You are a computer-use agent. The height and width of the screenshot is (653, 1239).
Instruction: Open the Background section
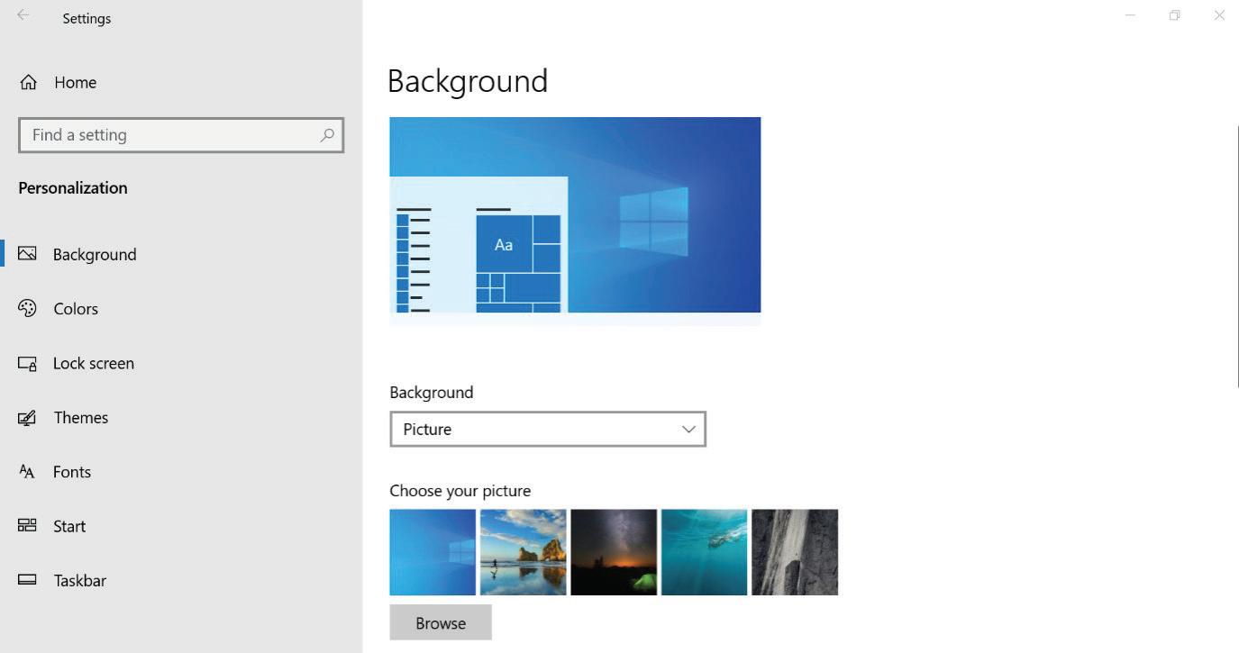pyautogui.click(x=181, y=254)
